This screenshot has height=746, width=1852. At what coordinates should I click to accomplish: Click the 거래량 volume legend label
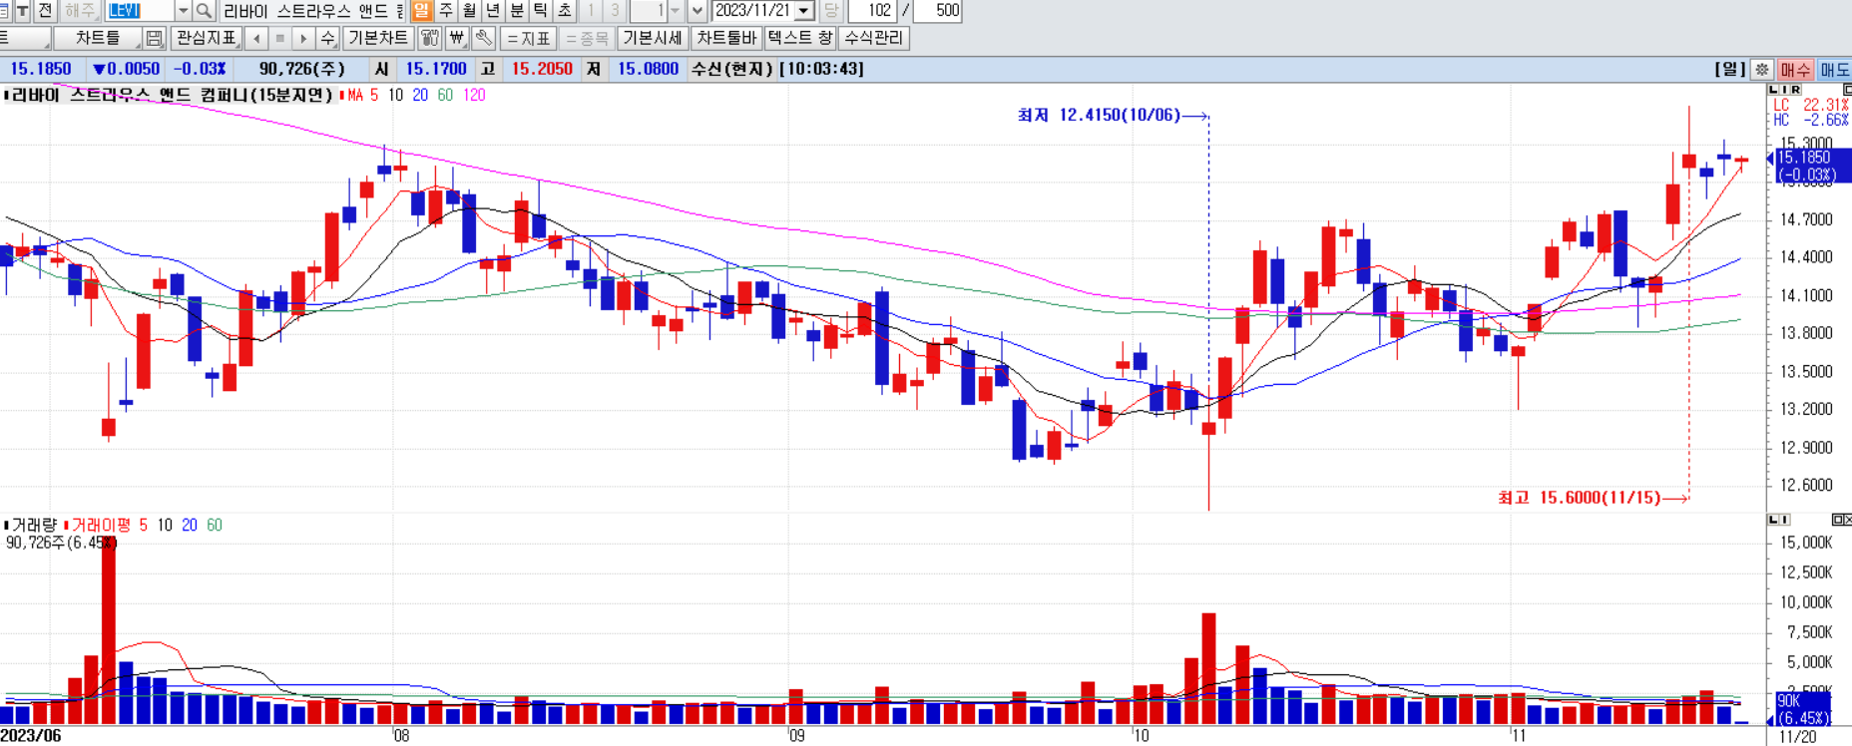31,525
